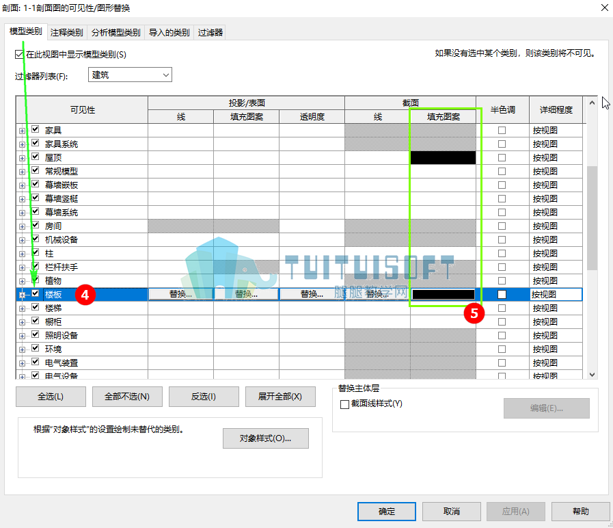Open 帮助 help button
This screenshot has height=528, width=613.
(x=581, y=512)
